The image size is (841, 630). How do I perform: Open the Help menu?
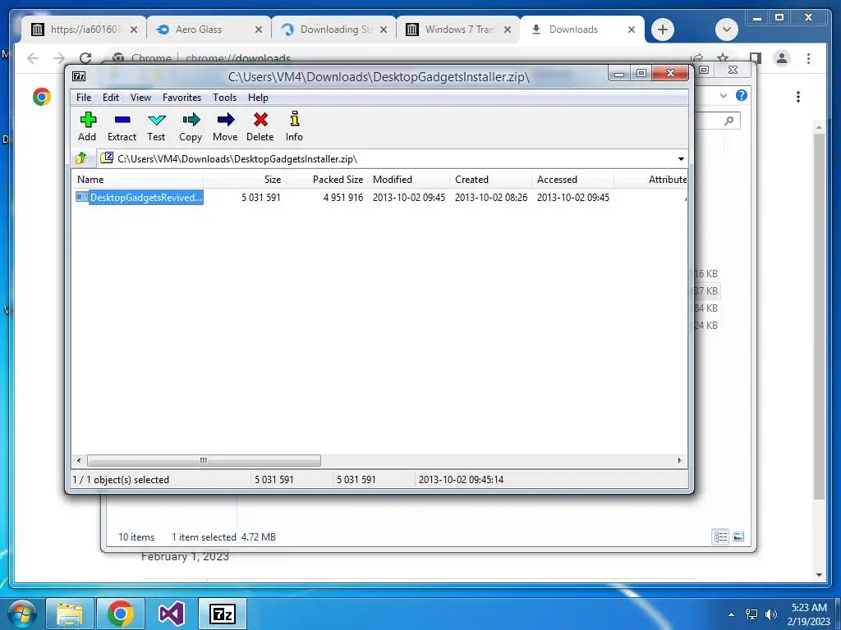pyautogui.click(x=258, y=98)
